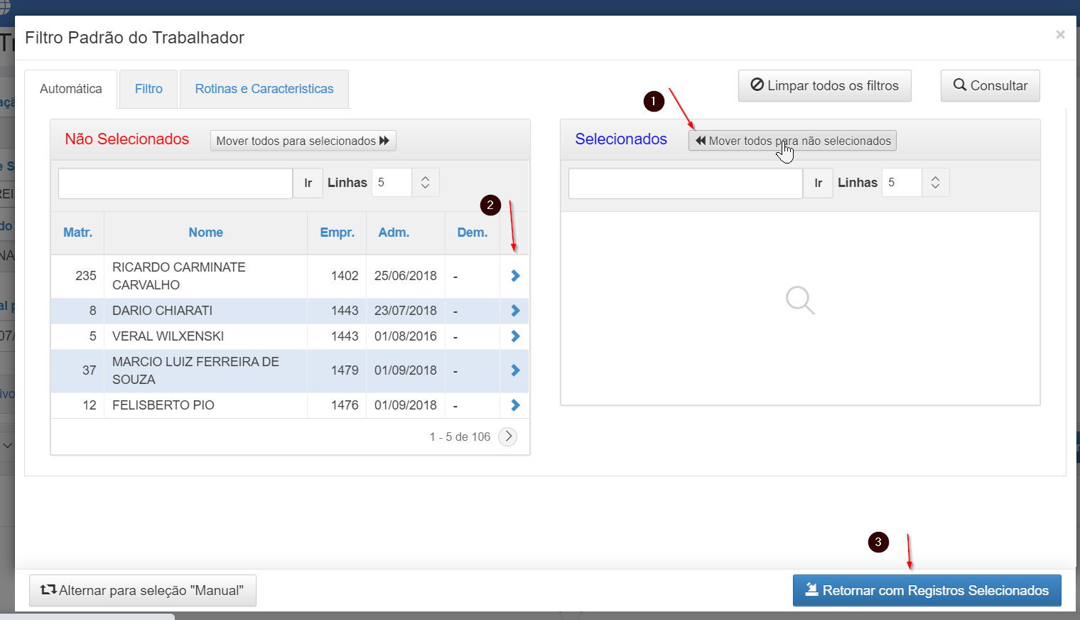Click Alternar para seleção "Manual" button

tap(143, 590)
